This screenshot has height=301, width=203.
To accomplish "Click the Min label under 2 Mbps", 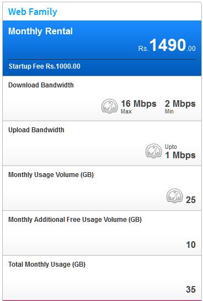I will coord(169,111).
